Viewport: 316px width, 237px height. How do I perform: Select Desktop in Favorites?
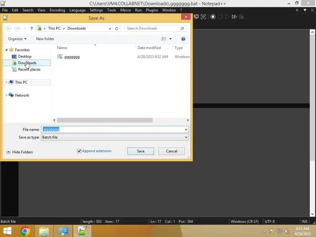pyautogui.click(x=25, y=56)
